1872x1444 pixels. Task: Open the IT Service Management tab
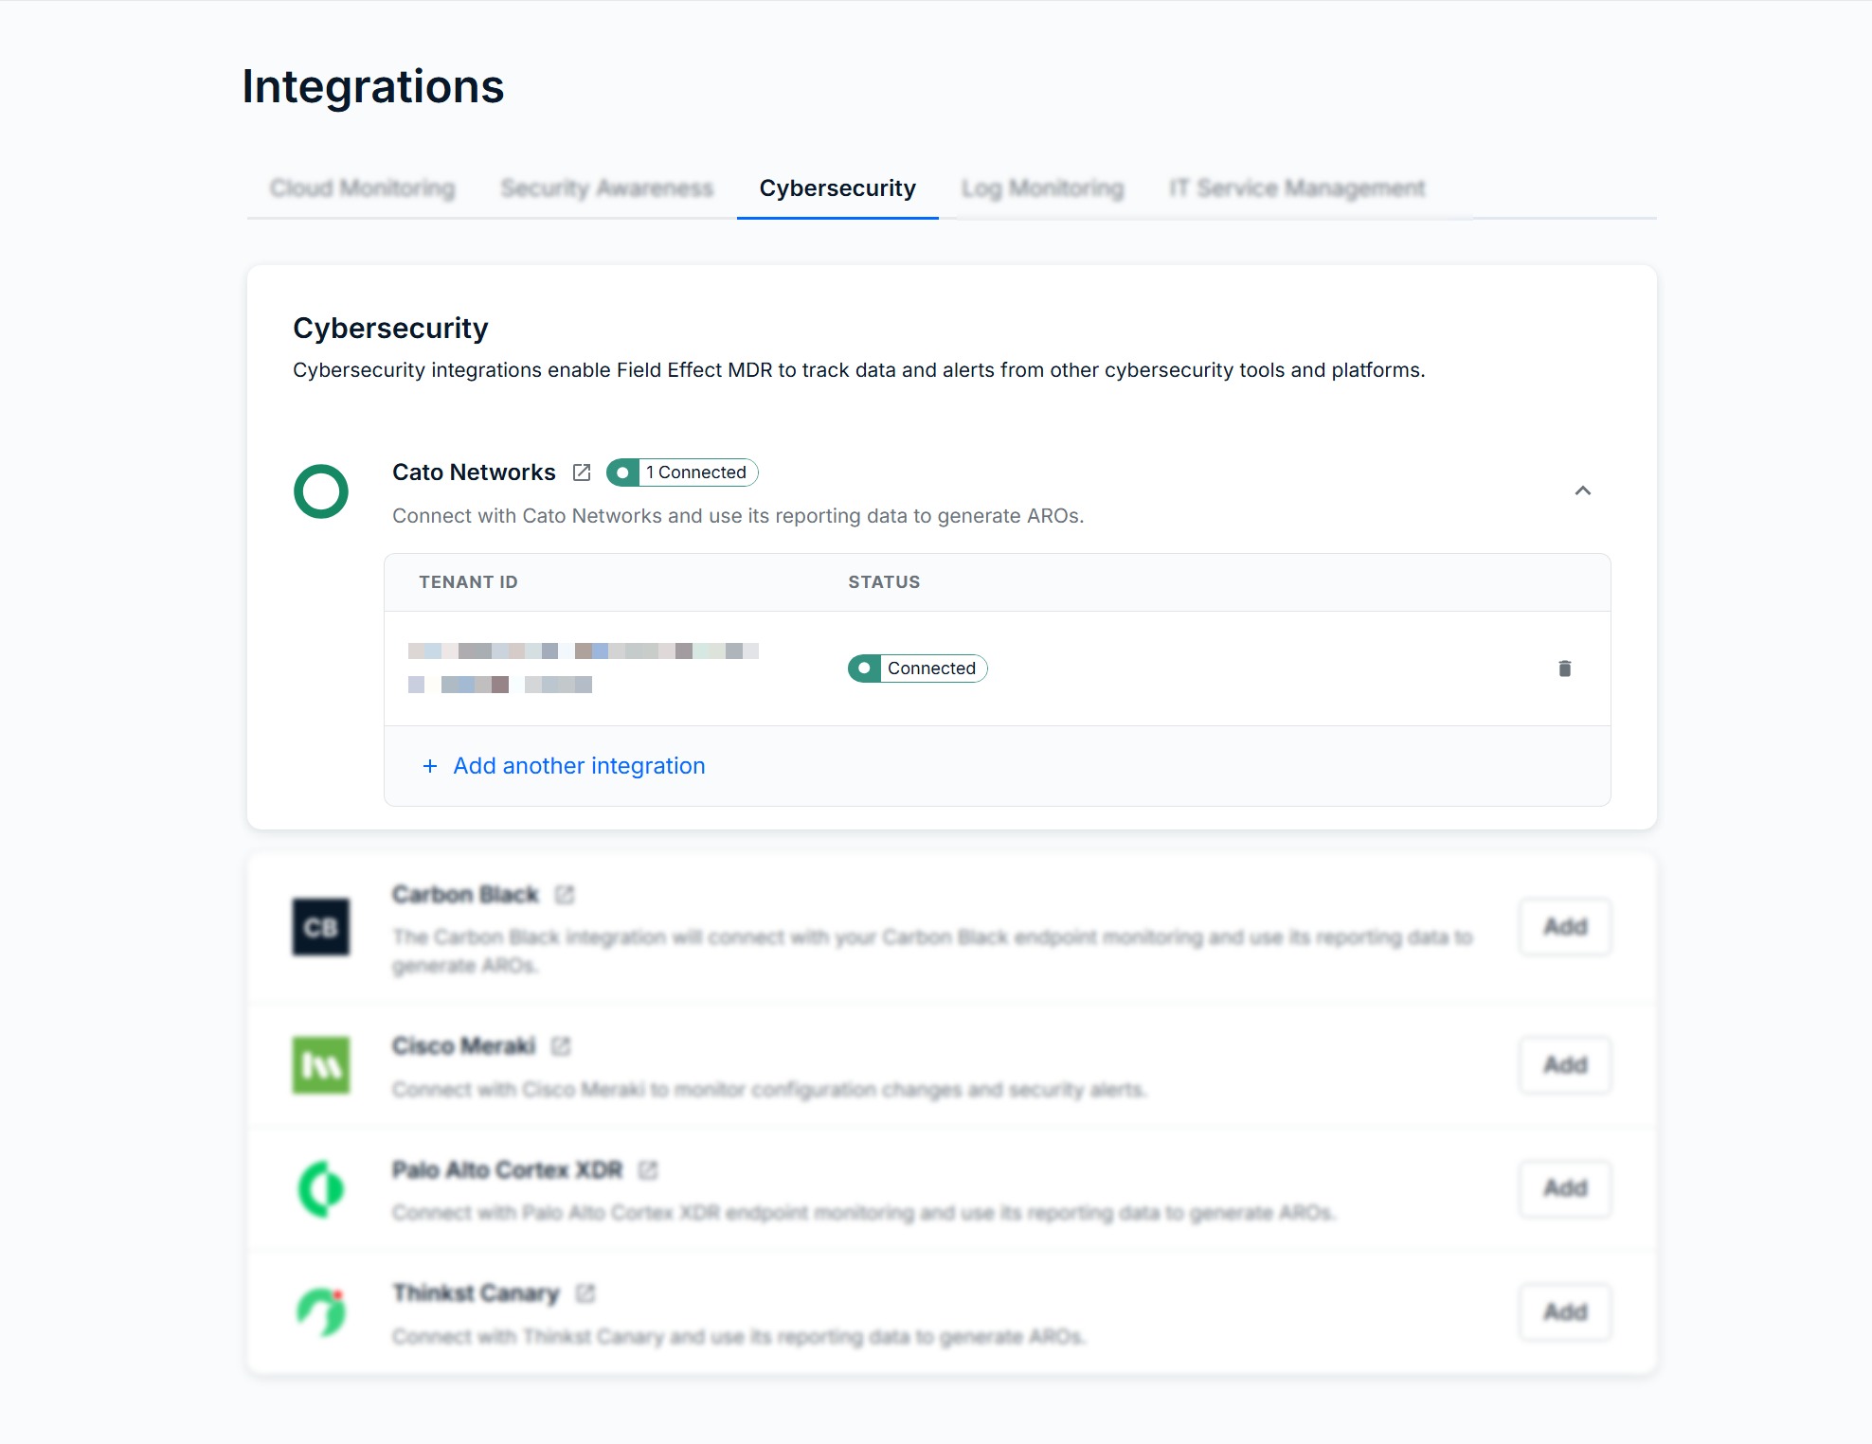(1297, 188)
